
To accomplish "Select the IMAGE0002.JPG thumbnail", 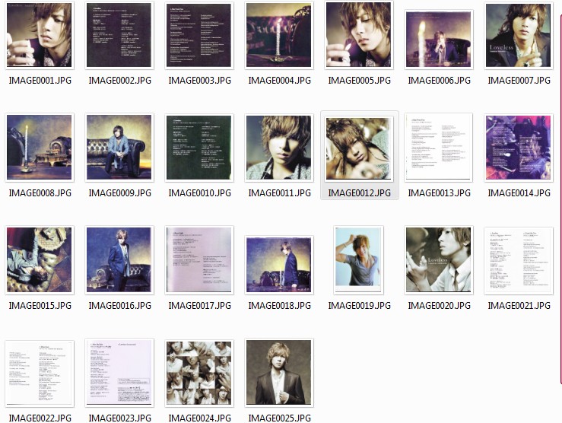I will [119, 35].
